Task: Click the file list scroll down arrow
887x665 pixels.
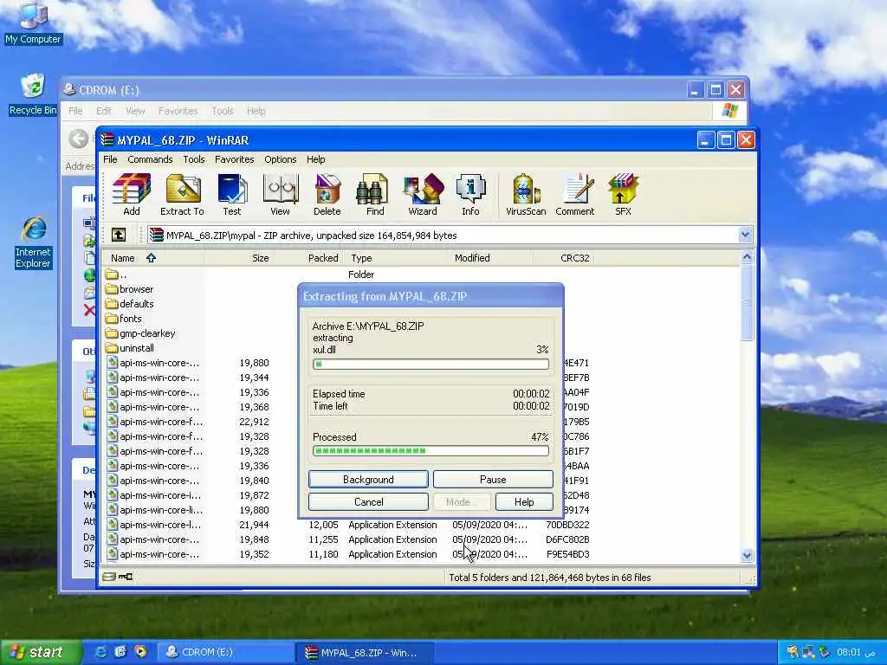Action: 747,555
